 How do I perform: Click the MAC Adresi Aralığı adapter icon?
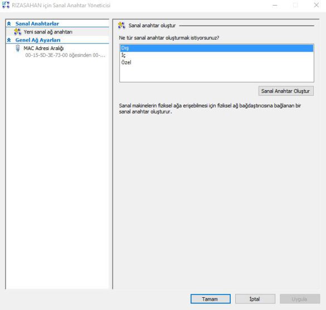click(18, 48)
